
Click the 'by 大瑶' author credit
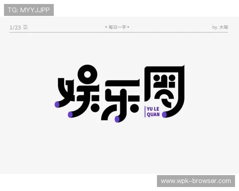(x=220, y=27)
